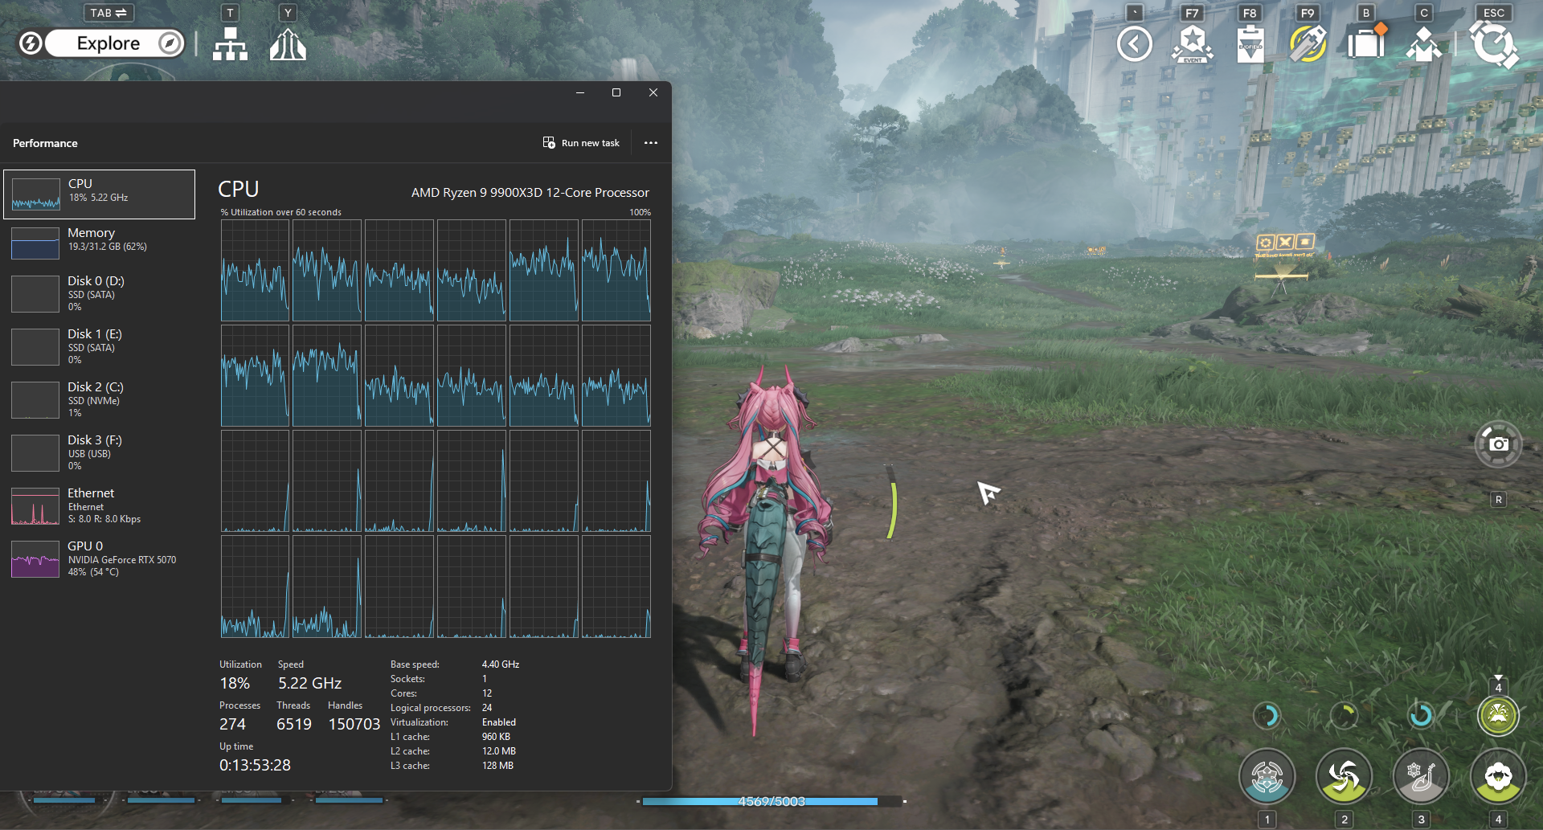Click the GPU 0 mini graph thumbnail
The height and width of the screenshot is (830, 1543).
(35, 559)
